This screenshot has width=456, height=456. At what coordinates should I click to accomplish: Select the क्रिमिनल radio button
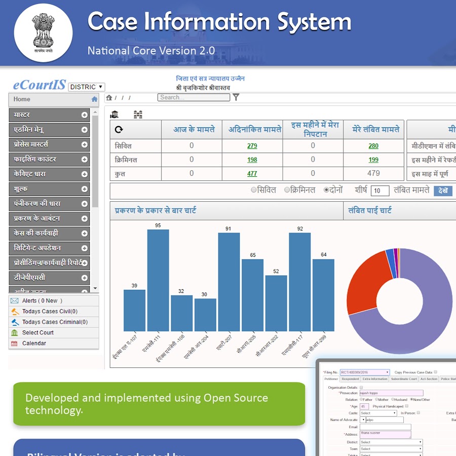[x=287, y=190]
